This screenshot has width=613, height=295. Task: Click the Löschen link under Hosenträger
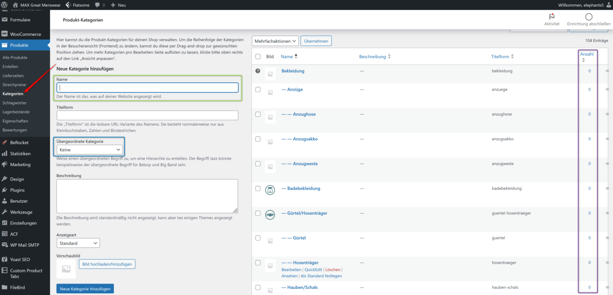coord(333,270)
